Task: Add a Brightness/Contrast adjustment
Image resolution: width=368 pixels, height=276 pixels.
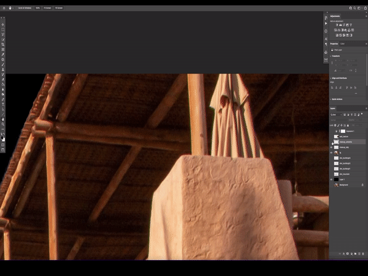Action: [x=337, y=25]
